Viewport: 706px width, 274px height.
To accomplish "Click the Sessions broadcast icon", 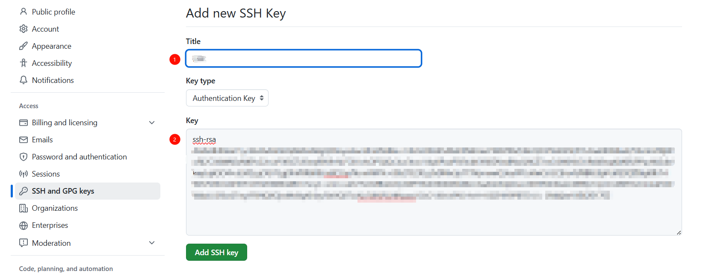I will pyautogui.click(x=24, y=174).
